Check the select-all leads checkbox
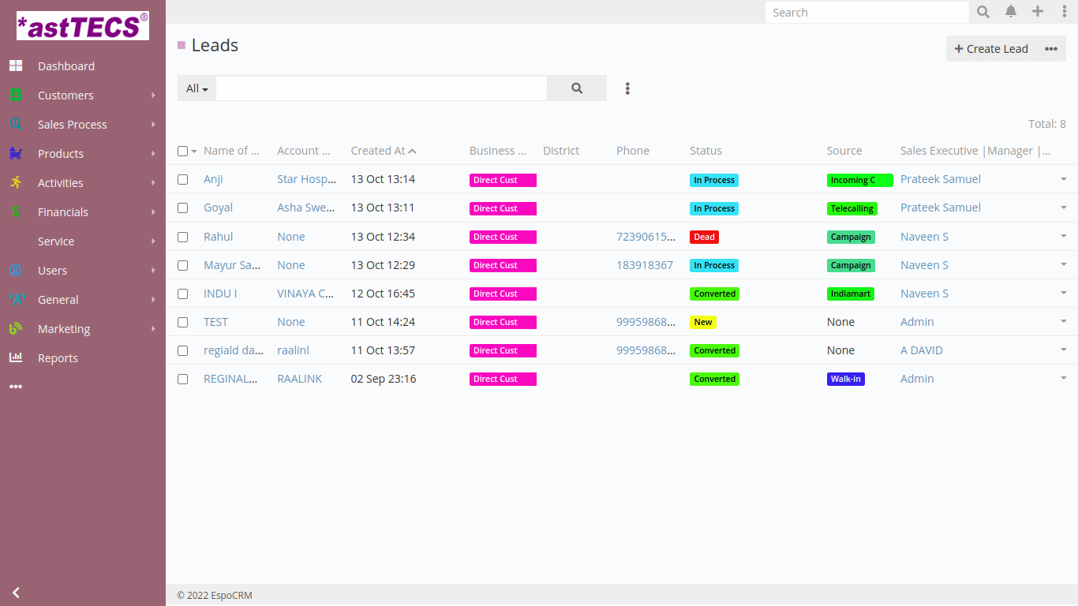This screenshot has height=606, width=1078. point(183,151)
